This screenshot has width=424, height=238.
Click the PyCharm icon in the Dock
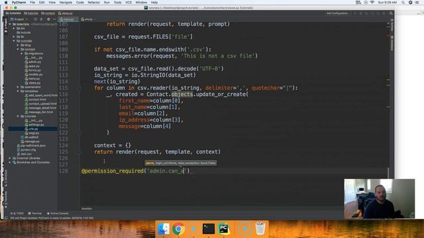(x=224, y=229)
